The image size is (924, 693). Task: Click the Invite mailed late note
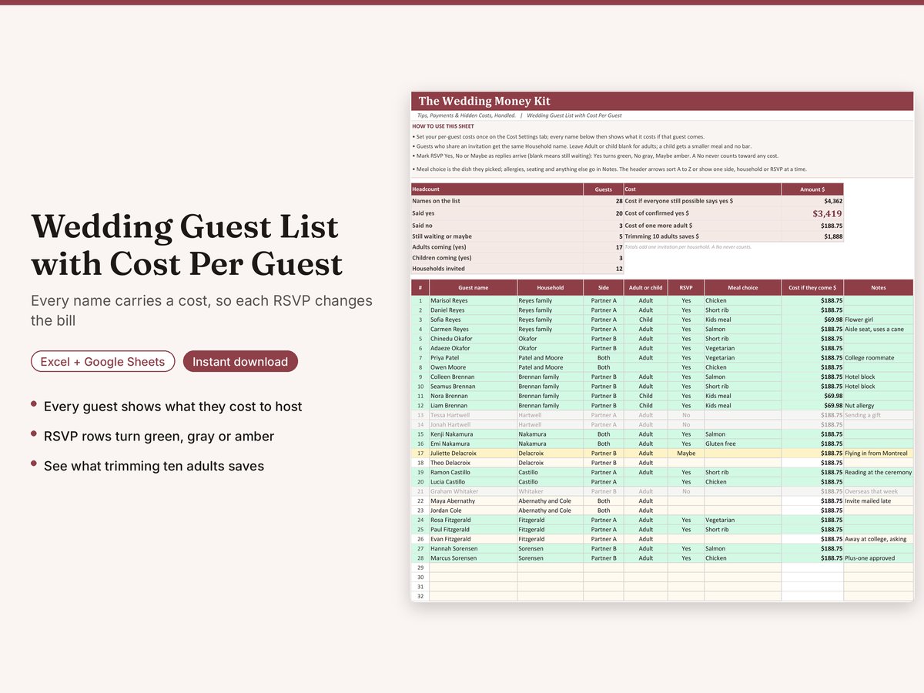869,500
